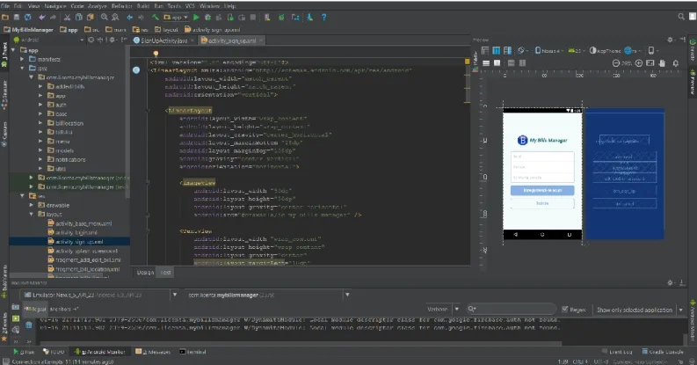The height and width of the screenshot is (365, 697).
Task: Click the Find magnifier icon in toolbar
Action: (104, 18)
